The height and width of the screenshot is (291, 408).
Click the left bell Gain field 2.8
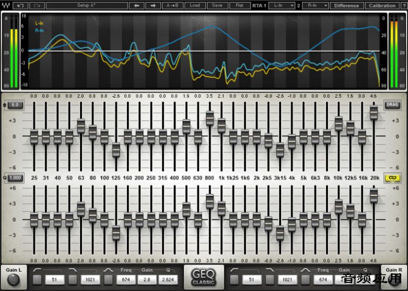147,280
